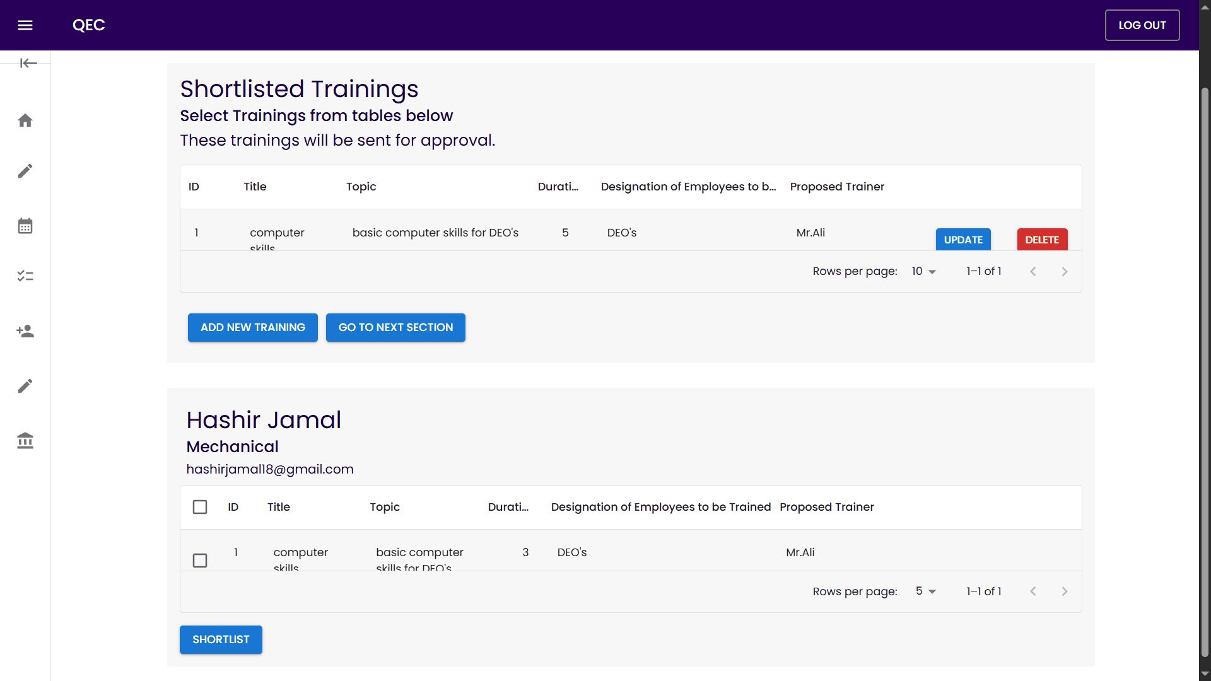Viewport: 1211px width, 681px height.
Task: Open the navigation hamburger menu
Action: click(26, 25)
